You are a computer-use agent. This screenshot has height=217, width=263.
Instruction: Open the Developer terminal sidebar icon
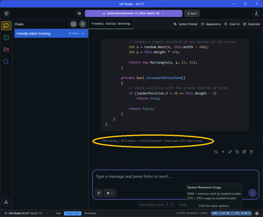(x=6, y=37)
